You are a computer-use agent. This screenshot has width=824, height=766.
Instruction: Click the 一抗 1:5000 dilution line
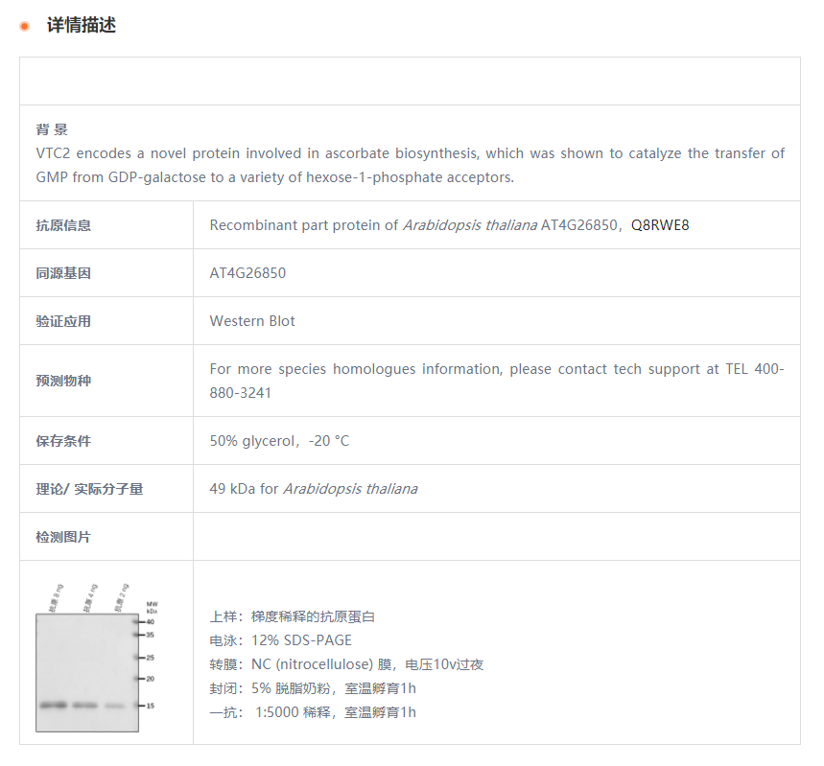[x=313, y=712]
